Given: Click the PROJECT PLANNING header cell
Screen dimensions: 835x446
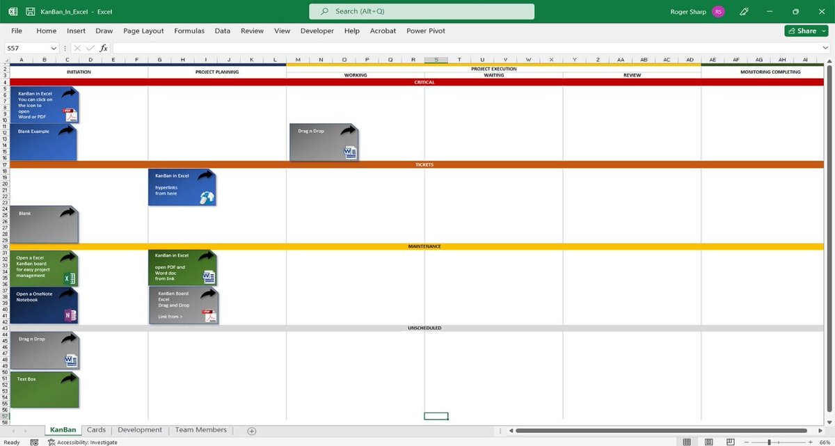Looking at the screenshot, I should pyautogui.click(x=217, y=72).
